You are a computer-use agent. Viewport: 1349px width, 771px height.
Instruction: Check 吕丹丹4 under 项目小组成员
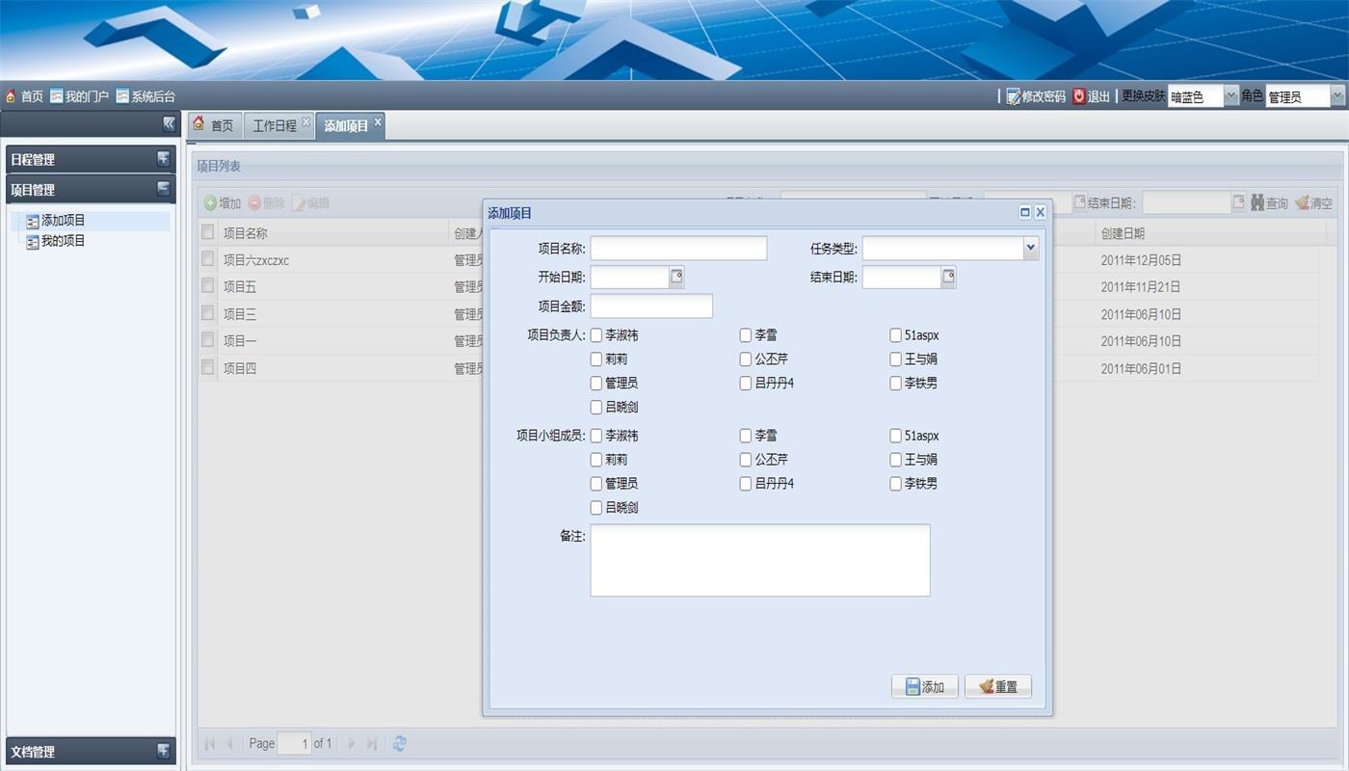[x=746, y=484]
